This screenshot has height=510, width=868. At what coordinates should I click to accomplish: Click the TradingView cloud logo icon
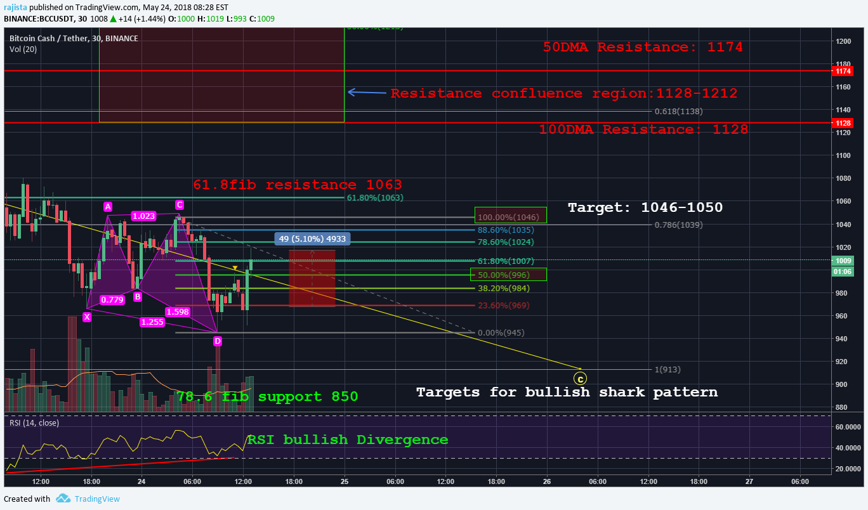tap(62, 499)
